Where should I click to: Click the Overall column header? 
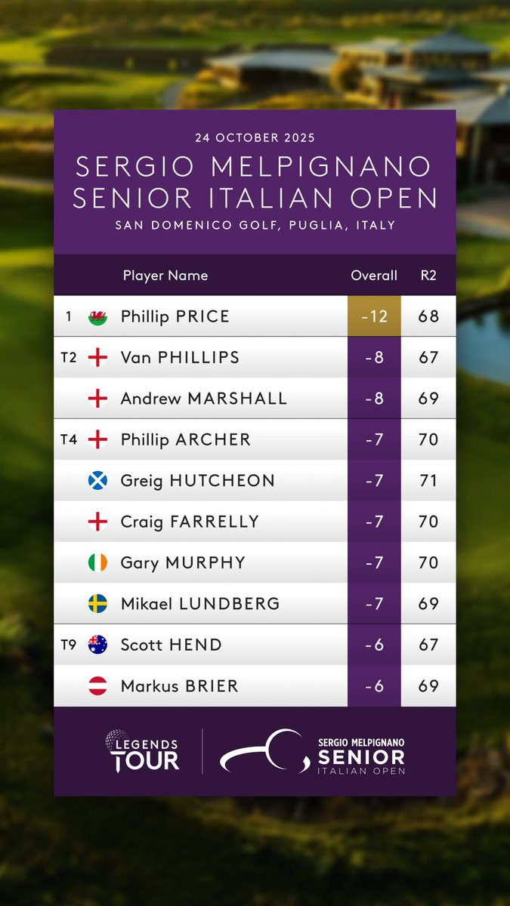374,276
